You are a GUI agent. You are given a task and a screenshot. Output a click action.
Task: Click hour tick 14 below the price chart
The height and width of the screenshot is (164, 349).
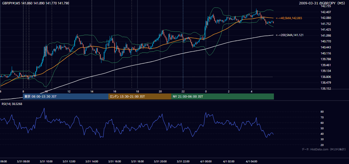click(x=92, y=92)
